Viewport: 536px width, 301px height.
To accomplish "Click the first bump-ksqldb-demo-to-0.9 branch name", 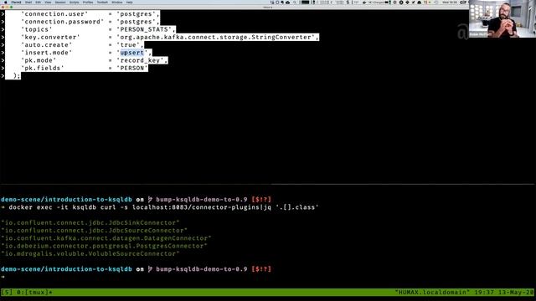I will click(x=202, y=199).
